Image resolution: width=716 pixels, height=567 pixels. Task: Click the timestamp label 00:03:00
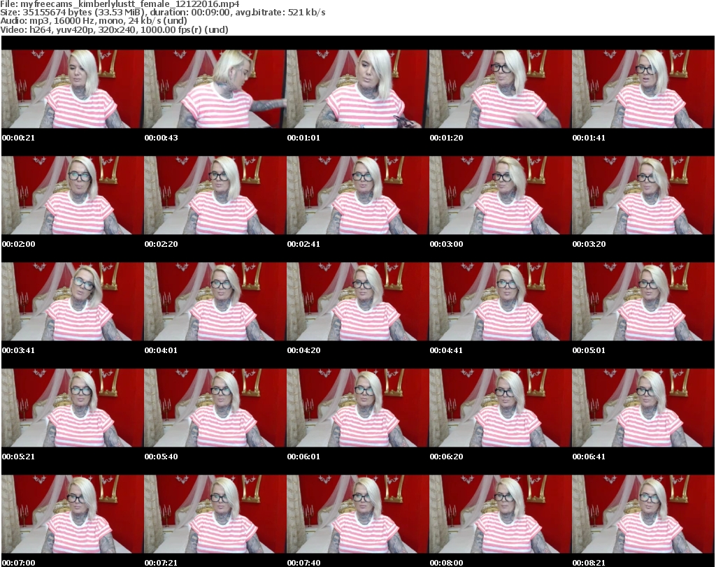click(x=447, y=244)
